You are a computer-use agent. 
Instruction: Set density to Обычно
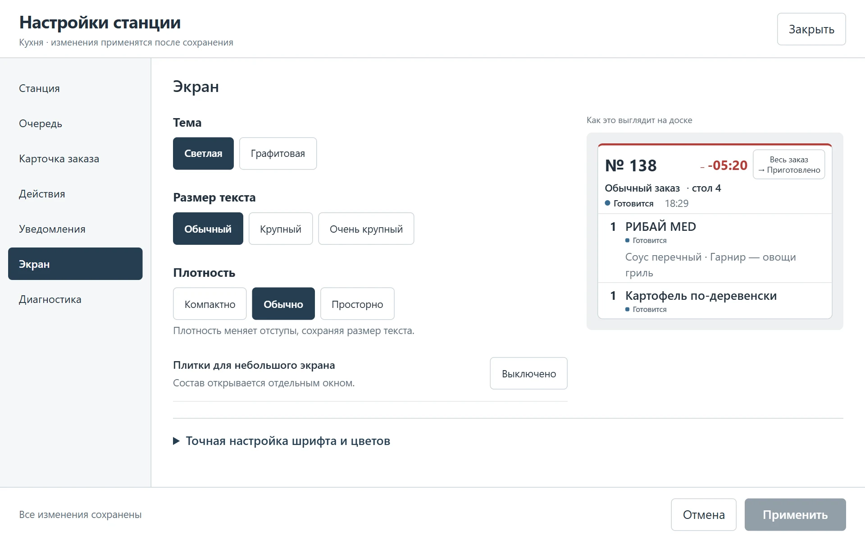pyautogui.click(x=283, y=304)
